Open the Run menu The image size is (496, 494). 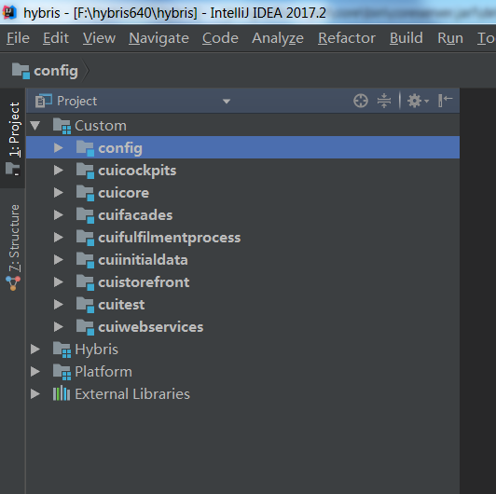tap(450, 38)
